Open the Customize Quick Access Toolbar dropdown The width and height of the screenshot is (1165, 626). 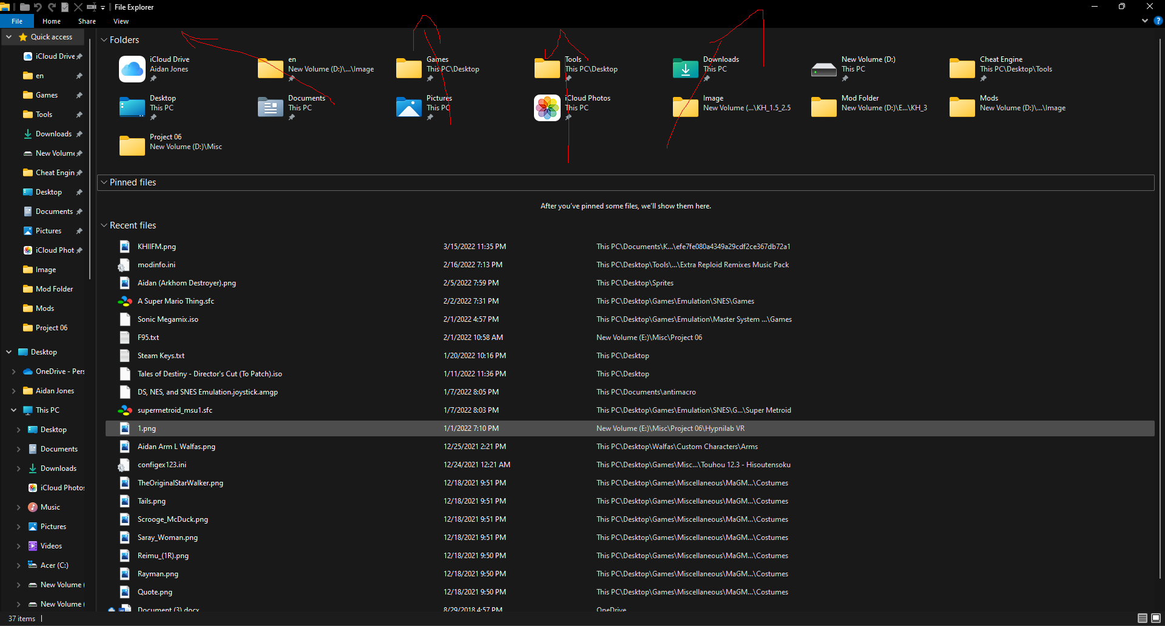(103, 7)
